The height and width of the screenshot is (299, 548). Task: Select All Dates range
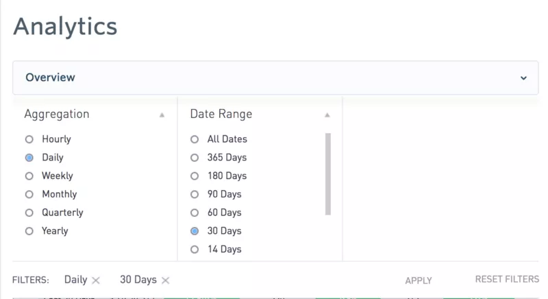click(x=195, y=139)
